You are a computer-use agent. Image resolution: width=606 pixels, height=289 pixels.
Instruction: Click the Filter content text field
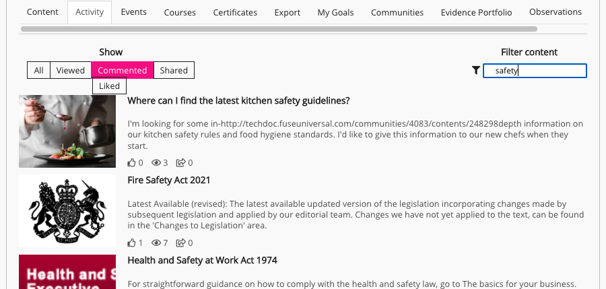pos(535,70)
